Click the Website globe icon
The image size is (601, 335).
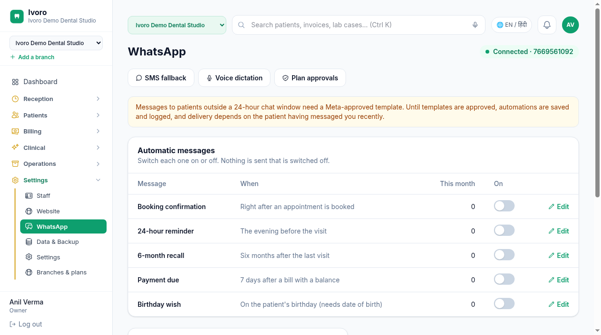click(x=29, y=211)
